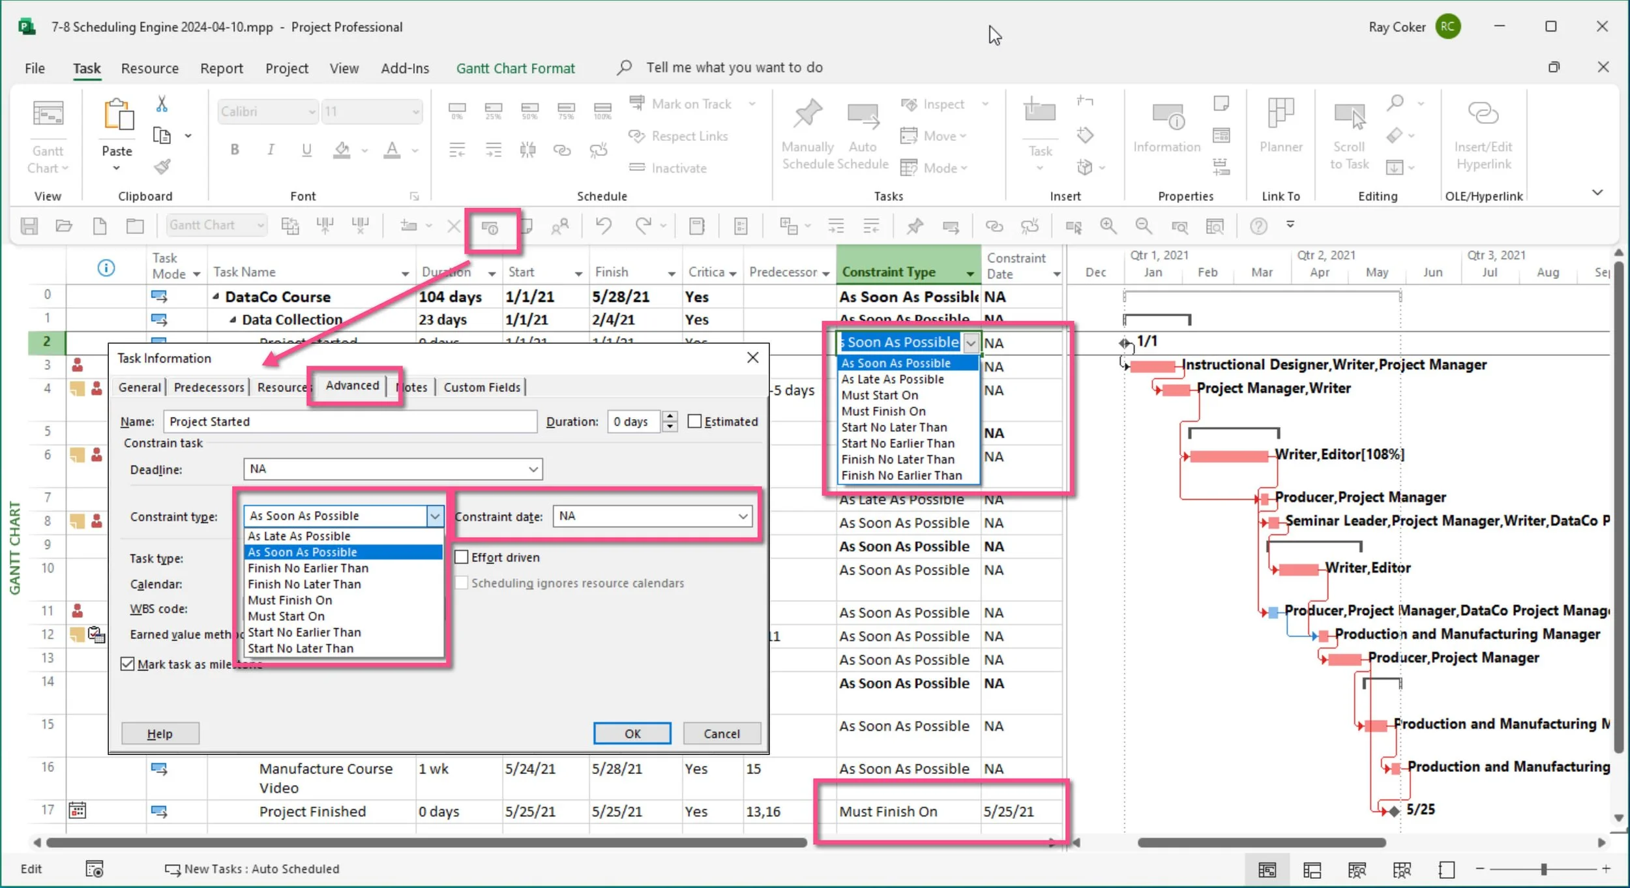Toggle the Estimated checkbox
The width and height of the screenshot is (1630, 888).
click(x=694, y=421)
